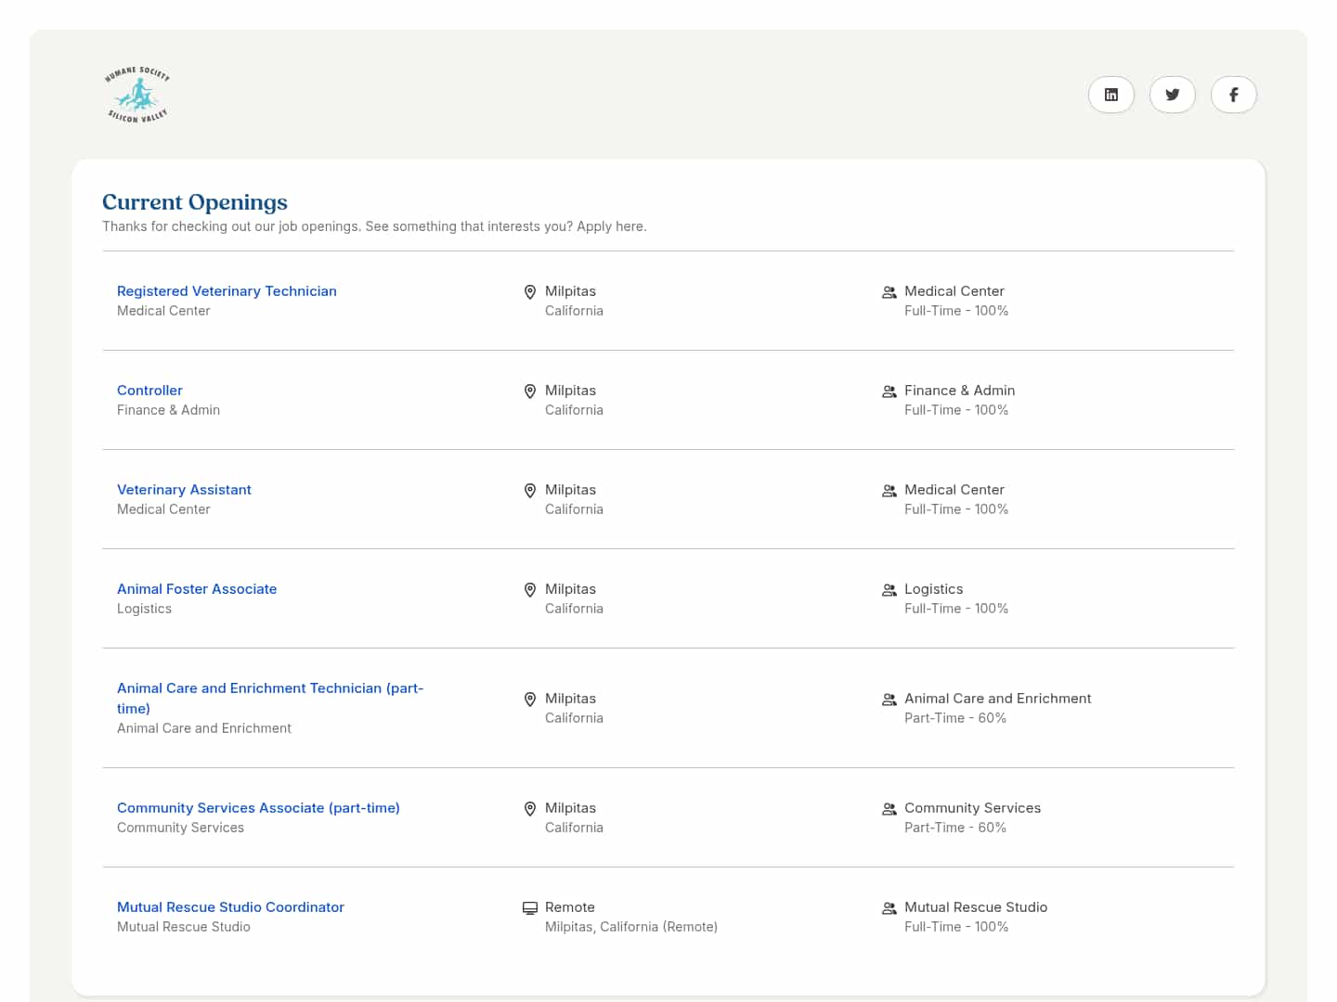This screenshot has width=1337, height=1002.
Task: Click location pin for Veterinary Assistant row
Action: coord(530,491)
